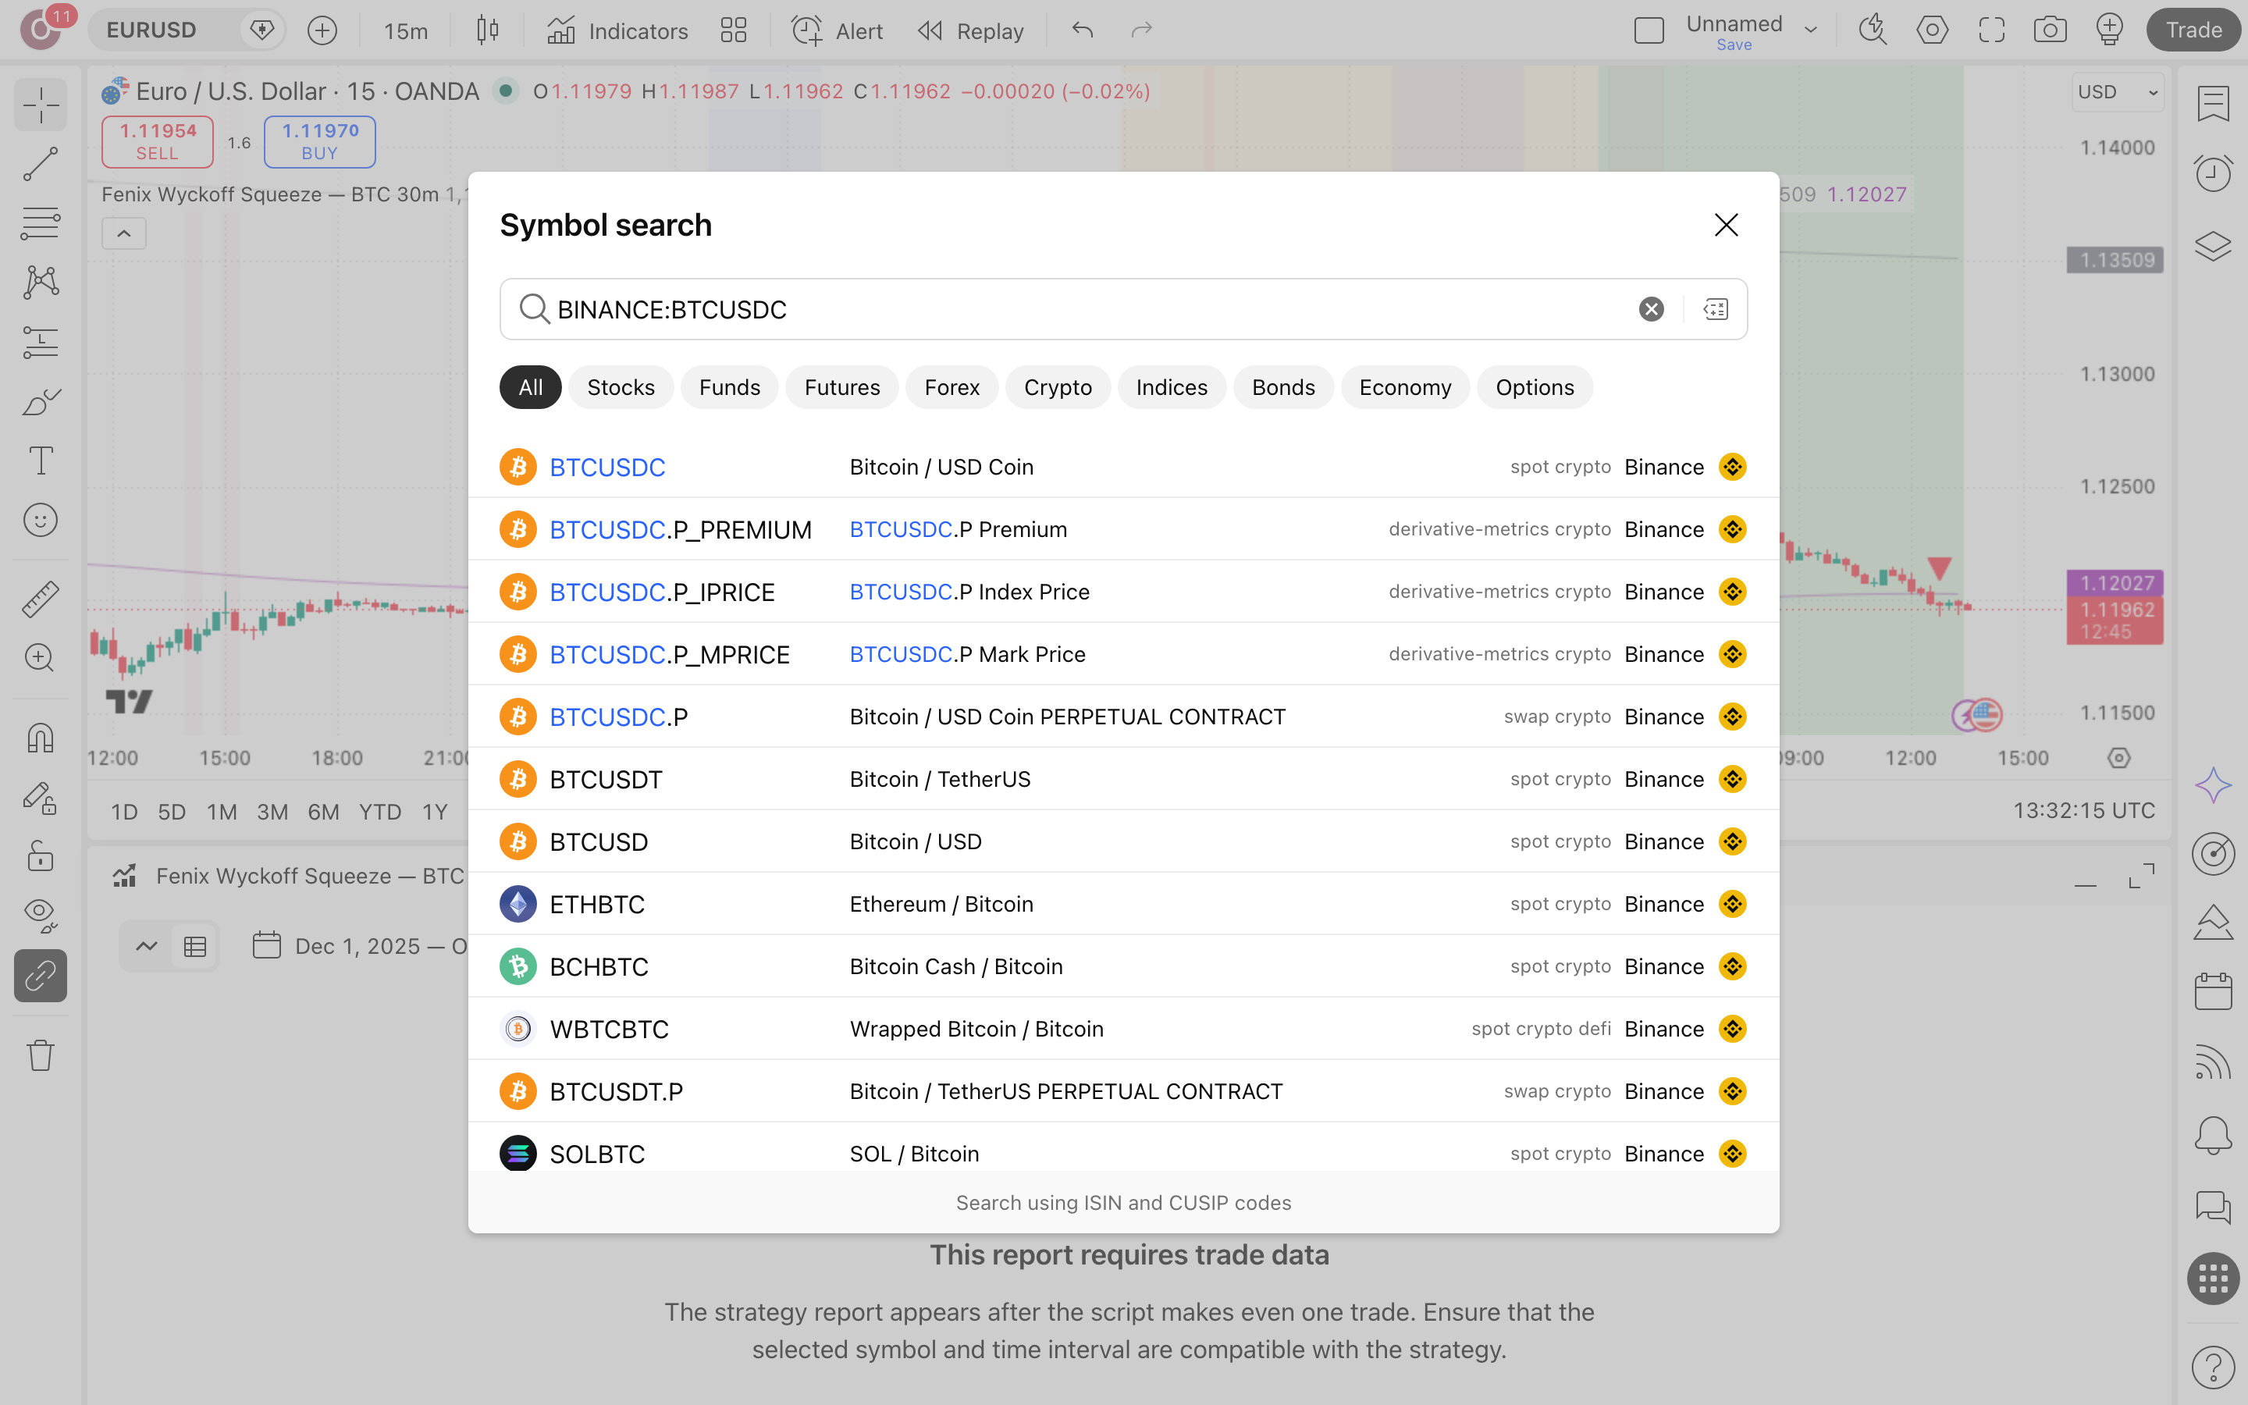Toggle Magnet mode on the left toolbar
Screen dimensions: 2248x1405
coord(41,738)
